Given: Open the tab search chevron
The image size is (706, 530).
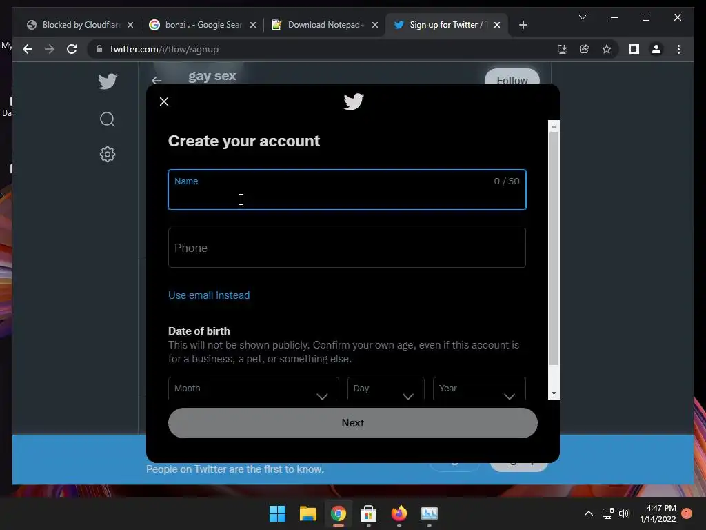Looking at the screenshot, I should (x=582, y=17).
